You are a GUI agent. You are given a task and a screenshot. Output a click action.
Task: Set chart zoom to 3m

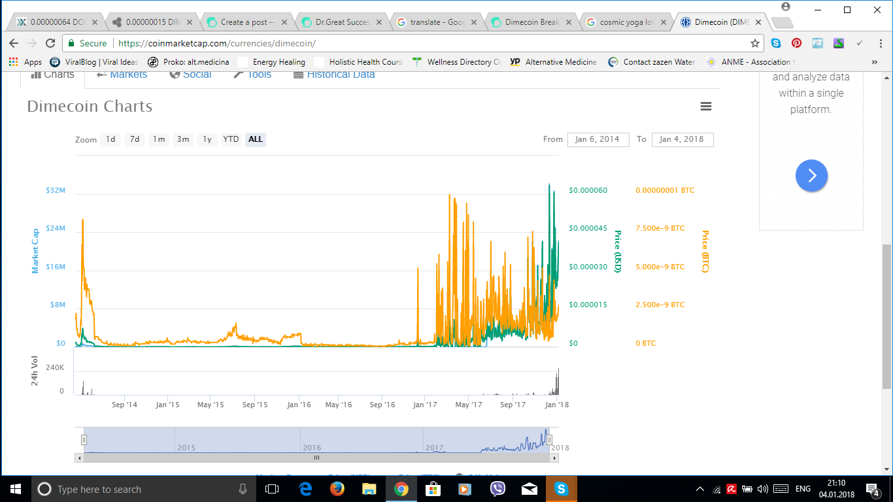click(183, 139)
